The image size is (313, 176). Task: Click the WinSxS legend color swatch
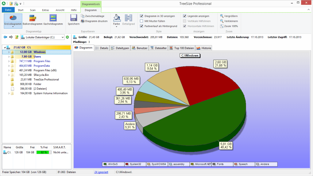tap(105, 164)
